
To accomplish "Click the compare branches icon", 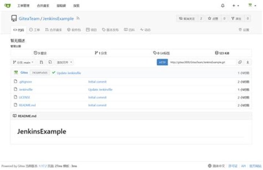I will (x=41, y=62).
